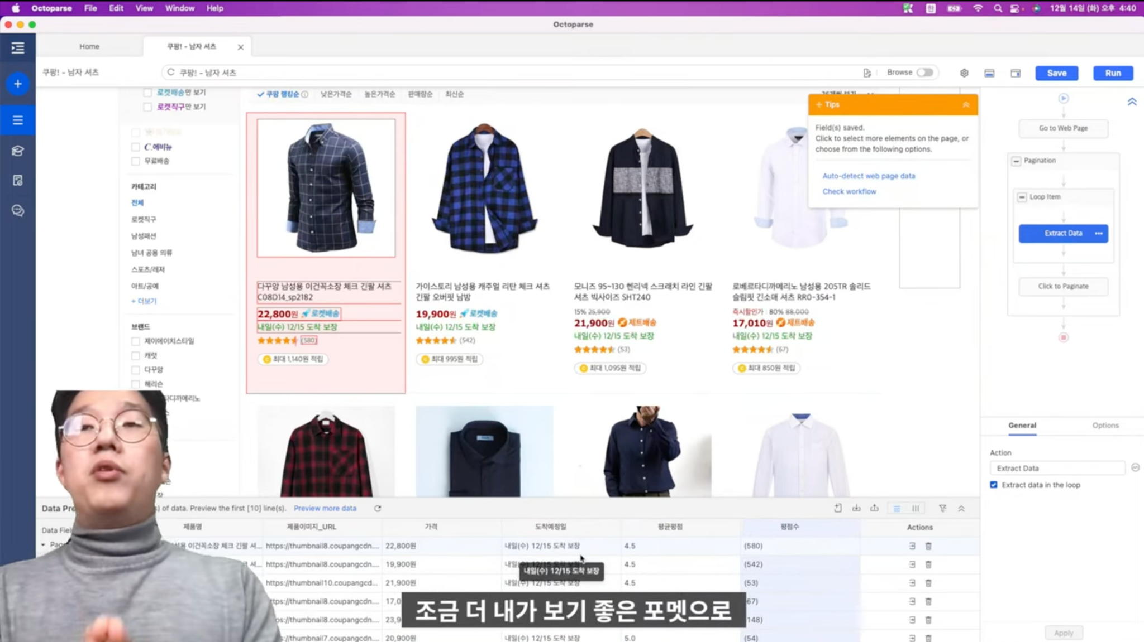Check the 캐럿 brand checkbox

coord(135,355)
